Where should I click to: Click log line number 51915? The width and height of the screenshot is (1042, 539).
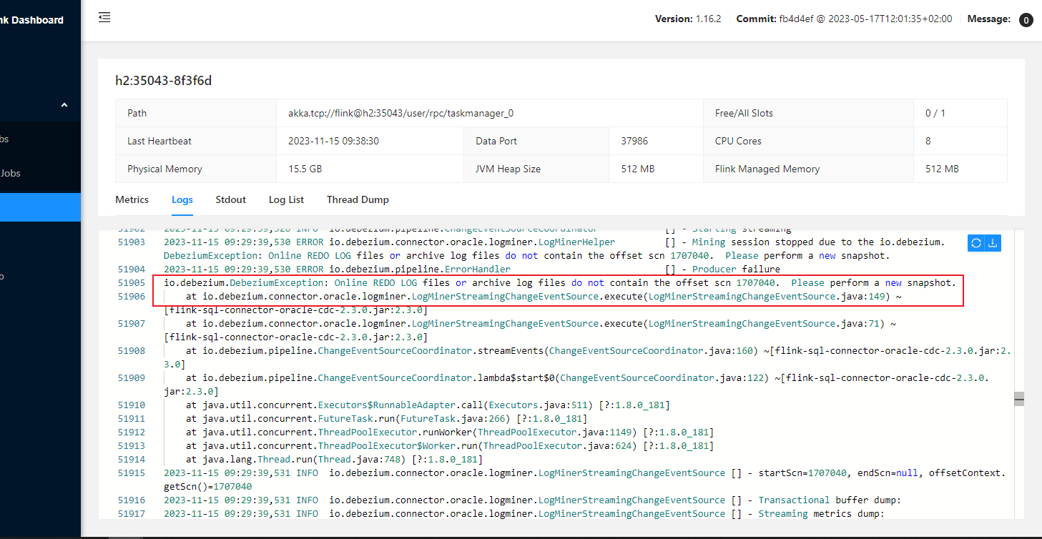click(x=132, y=473)
